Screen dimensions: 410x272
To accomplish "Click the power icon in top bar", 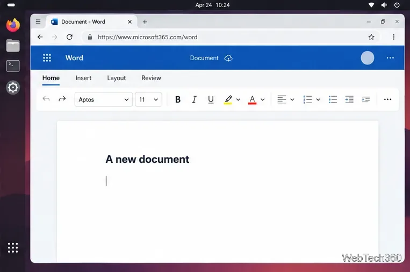I will [x=397, y=5].
